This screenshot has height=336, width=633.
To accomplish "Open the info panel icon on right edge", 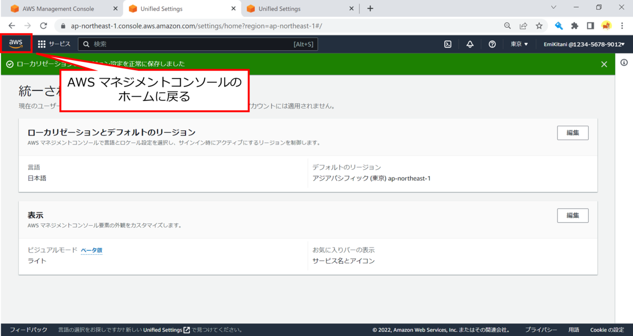I will click(x=624, y=63).
